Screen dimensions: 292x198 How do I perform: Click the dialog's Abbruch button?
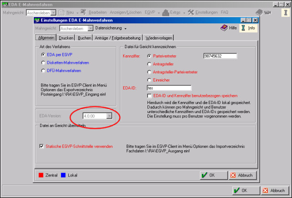[x=243, y=175]
